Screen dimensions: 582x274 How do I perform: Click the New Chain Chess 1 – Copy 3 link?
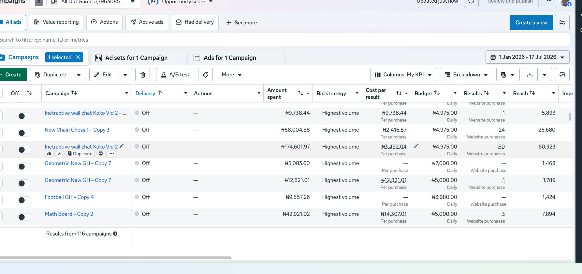click(77, 130)
